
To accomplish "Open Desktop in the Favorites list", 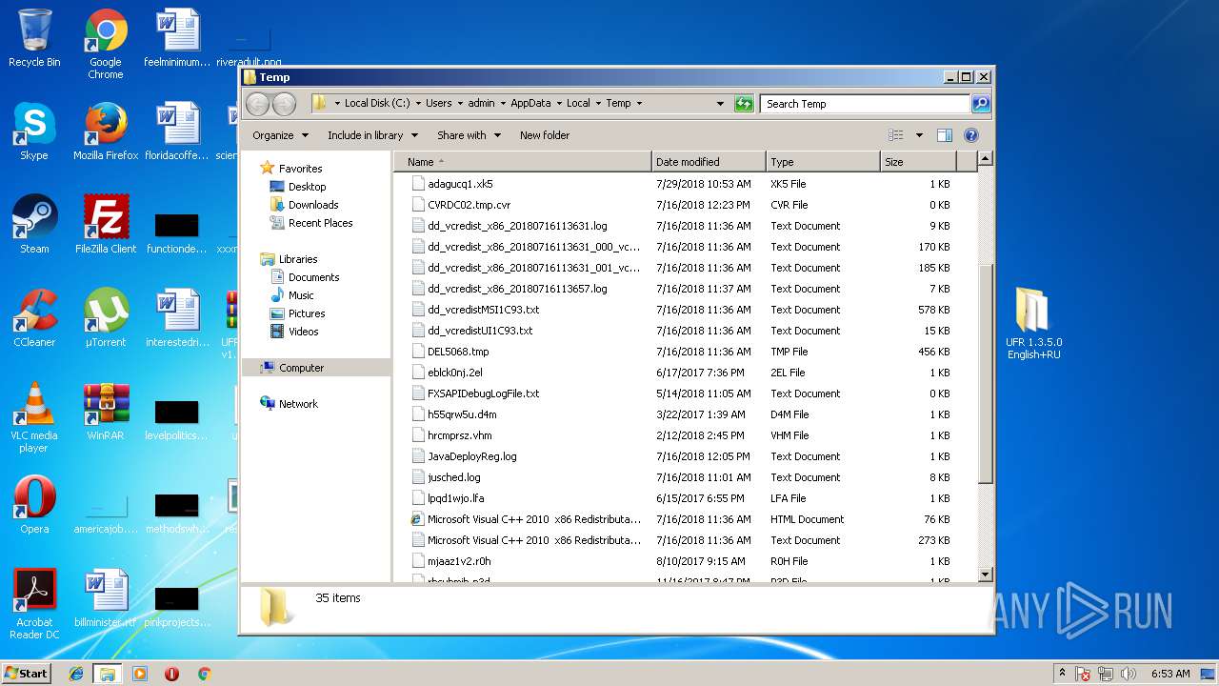I will coord(307,187).
